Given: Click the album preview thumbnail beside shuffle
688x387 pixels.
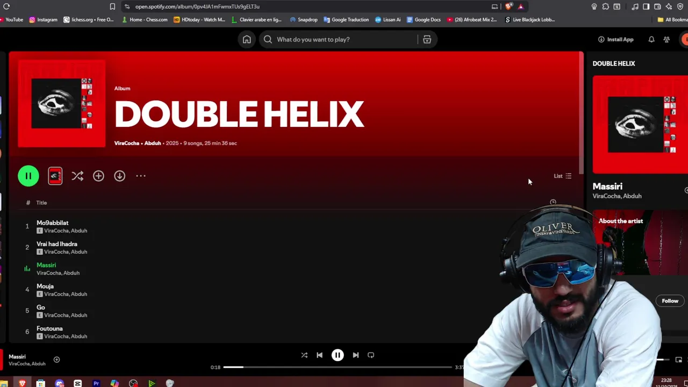Looking at the screenshot, I should coord(55,176).
